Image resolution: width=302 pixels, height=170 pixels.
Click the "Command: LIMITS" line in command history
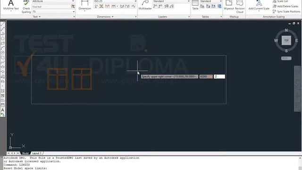17,165
